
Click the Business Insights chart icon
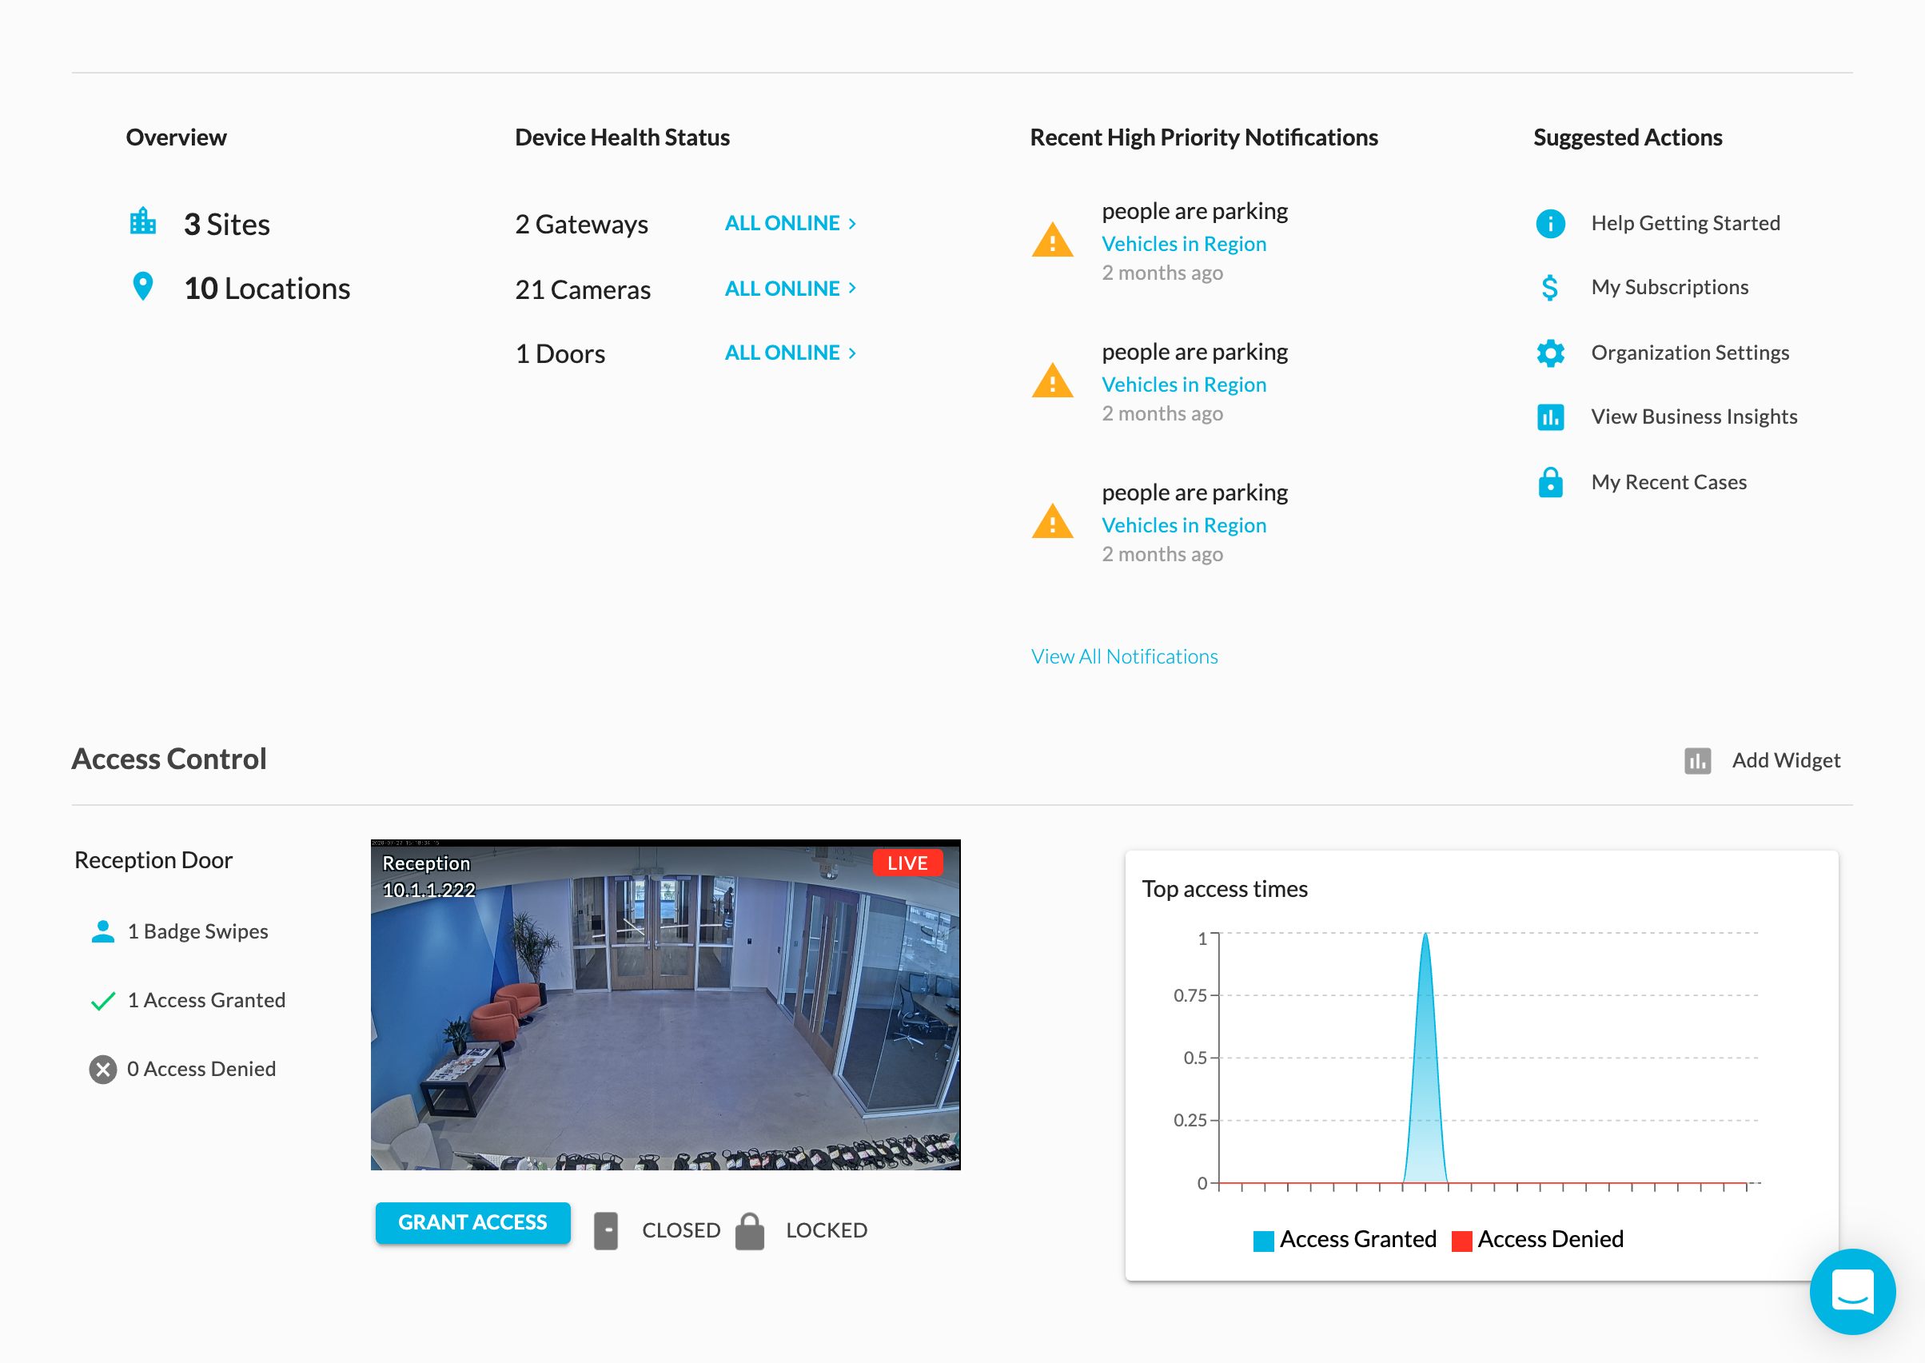1550,417
